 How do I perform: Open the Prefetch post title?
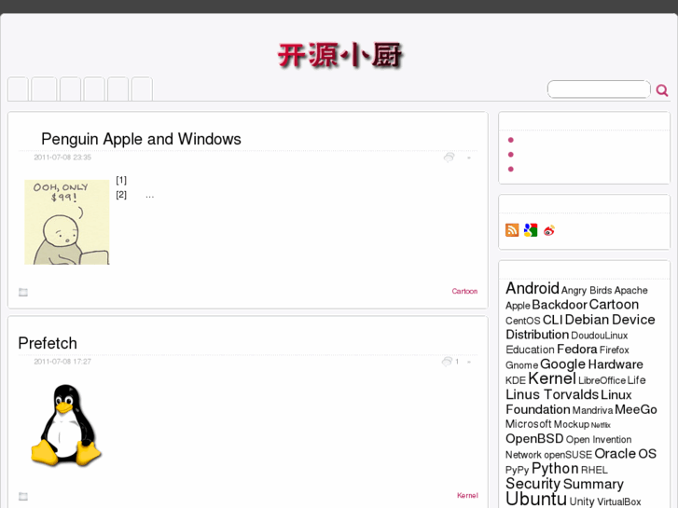coord(48,343)
